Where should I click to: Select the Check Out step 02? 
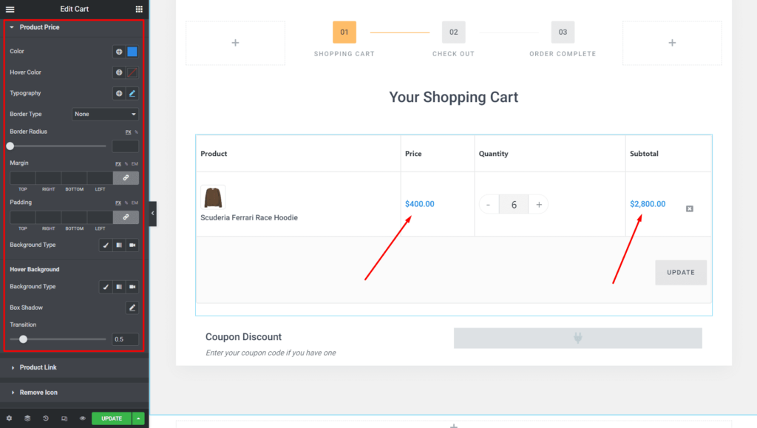point(453,33)
